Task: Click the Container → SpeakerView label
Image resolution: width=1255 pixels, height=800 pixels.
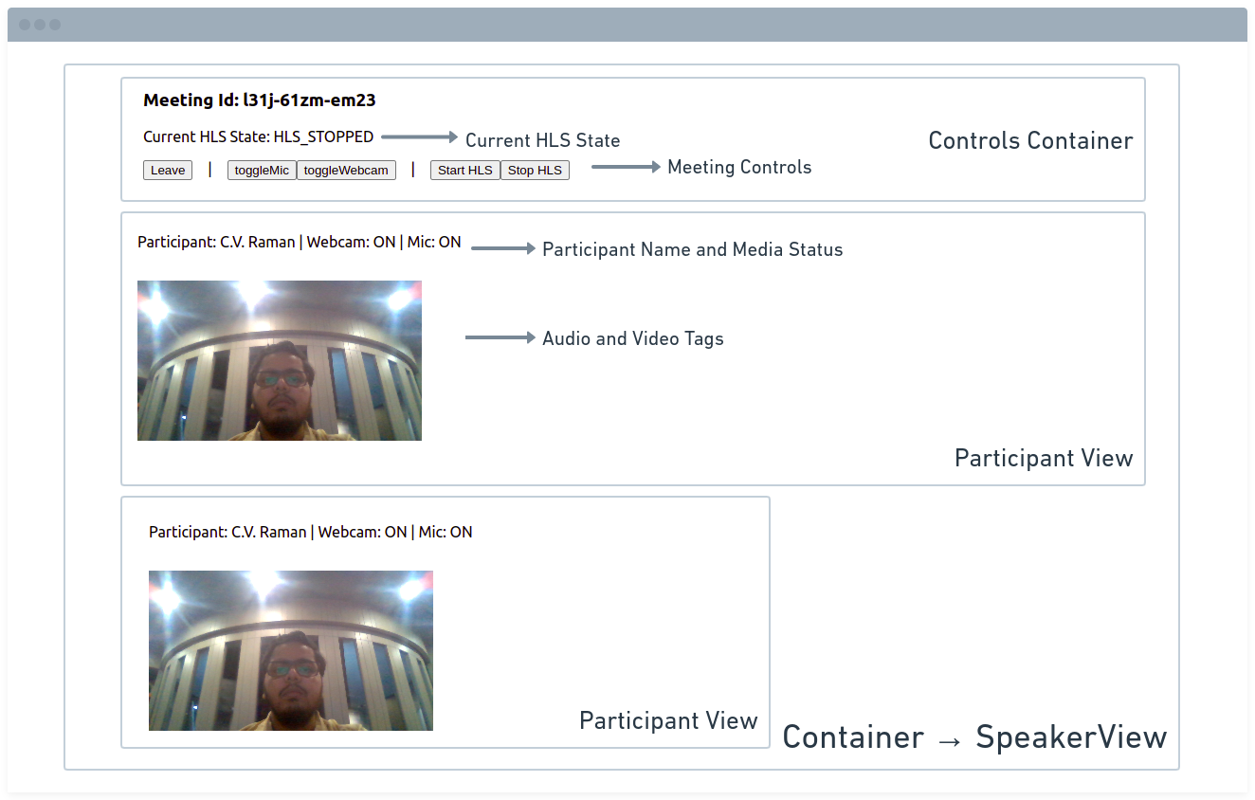Action: (974, 737)
